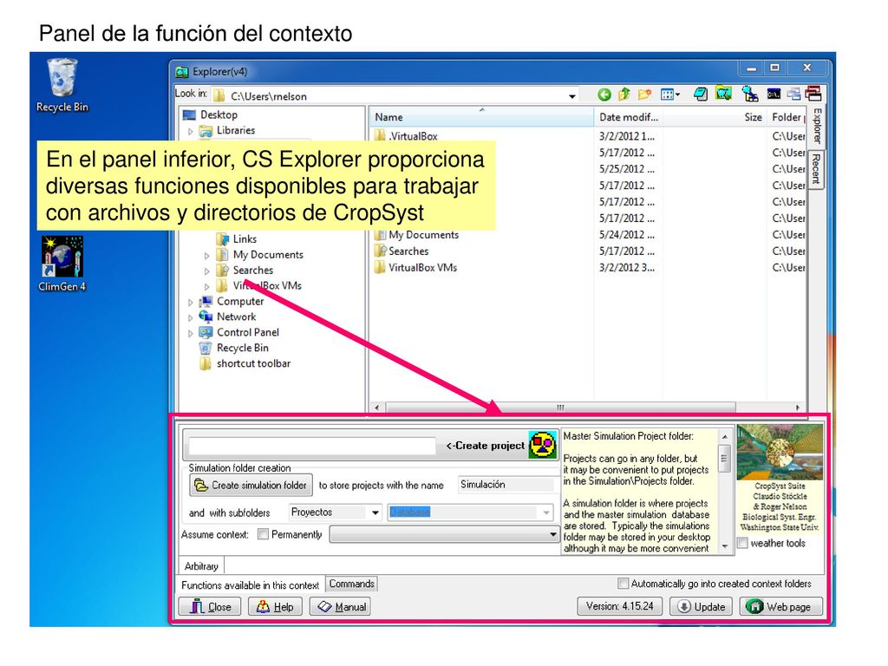Select Network in the folder tree
Image resolution: width=888 pixels, height=666 pixels.
pyautogui.click(x=228, y=317)
